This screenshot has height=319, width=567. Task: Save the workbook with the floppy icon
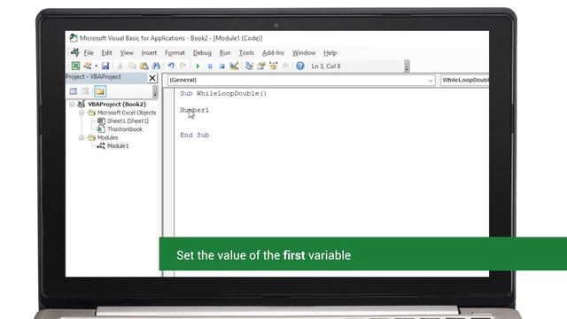point(105,66)
